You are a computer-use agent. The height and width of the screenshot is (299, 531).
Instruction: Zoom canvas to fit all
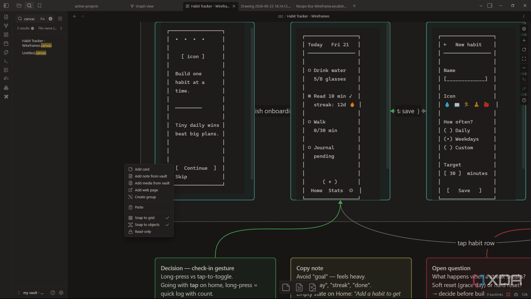click(524, 59)
